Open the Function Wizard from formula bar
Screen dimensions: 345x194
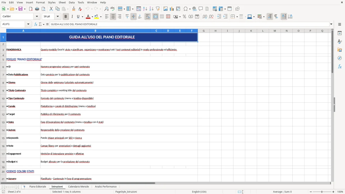coord(36,24)
